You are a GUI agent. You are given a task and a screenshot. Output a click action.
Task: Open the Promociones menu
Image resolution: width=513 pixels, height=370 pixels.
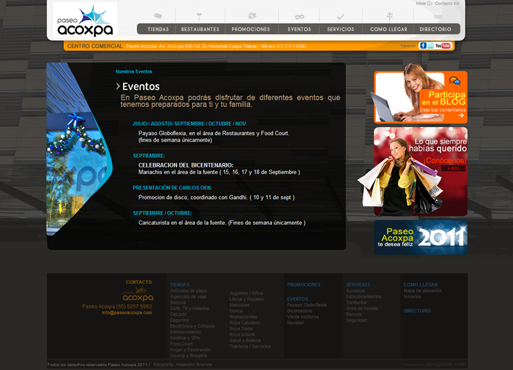(251, 29)
